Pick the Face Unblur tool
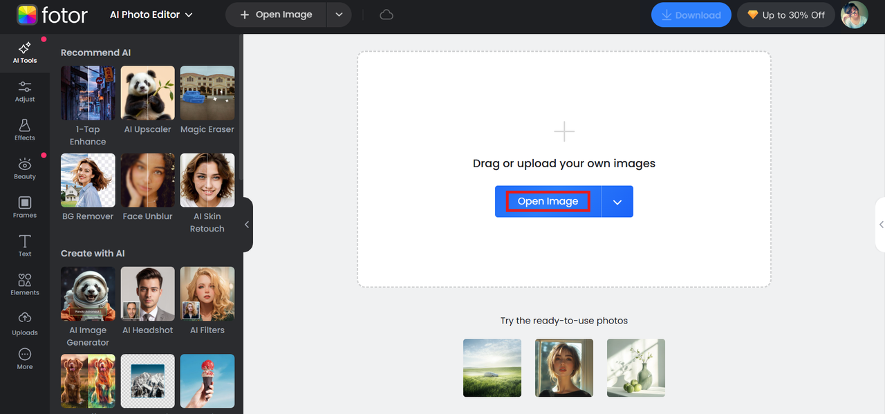Image resolution: width=885 pixels, height=414 pixels. (x=147, y=188)
